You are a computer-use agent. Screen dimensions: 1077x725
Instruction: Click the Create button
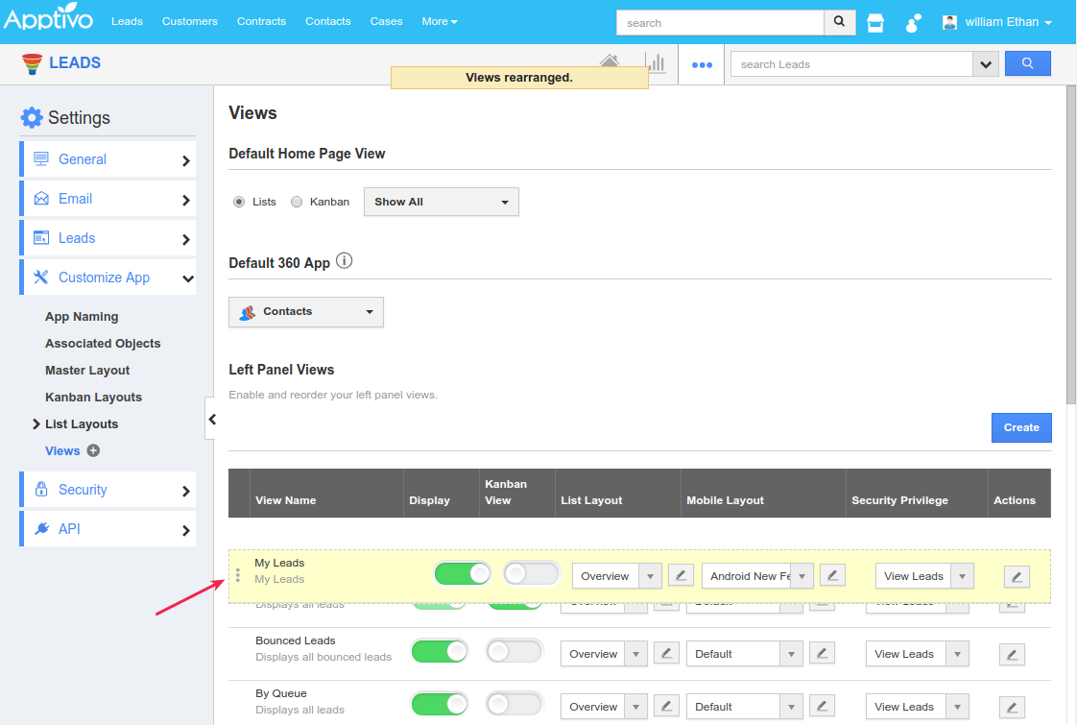coord(1020,427)
